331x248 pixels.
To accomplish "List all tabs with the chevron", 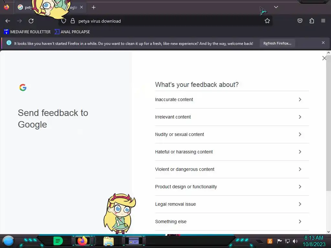I will [276, 7].
